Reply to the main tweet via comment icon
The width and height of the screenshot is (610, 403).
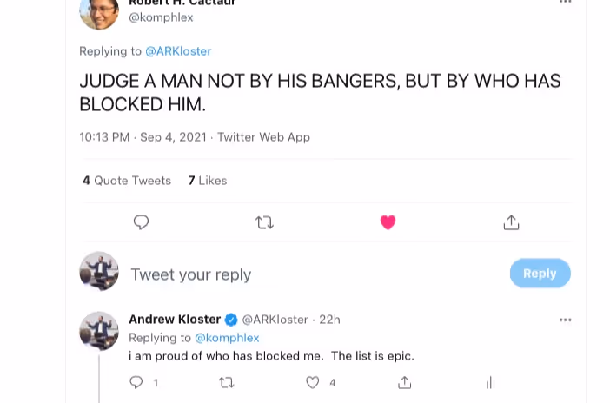pyautogui.click(x=141, y=222)
